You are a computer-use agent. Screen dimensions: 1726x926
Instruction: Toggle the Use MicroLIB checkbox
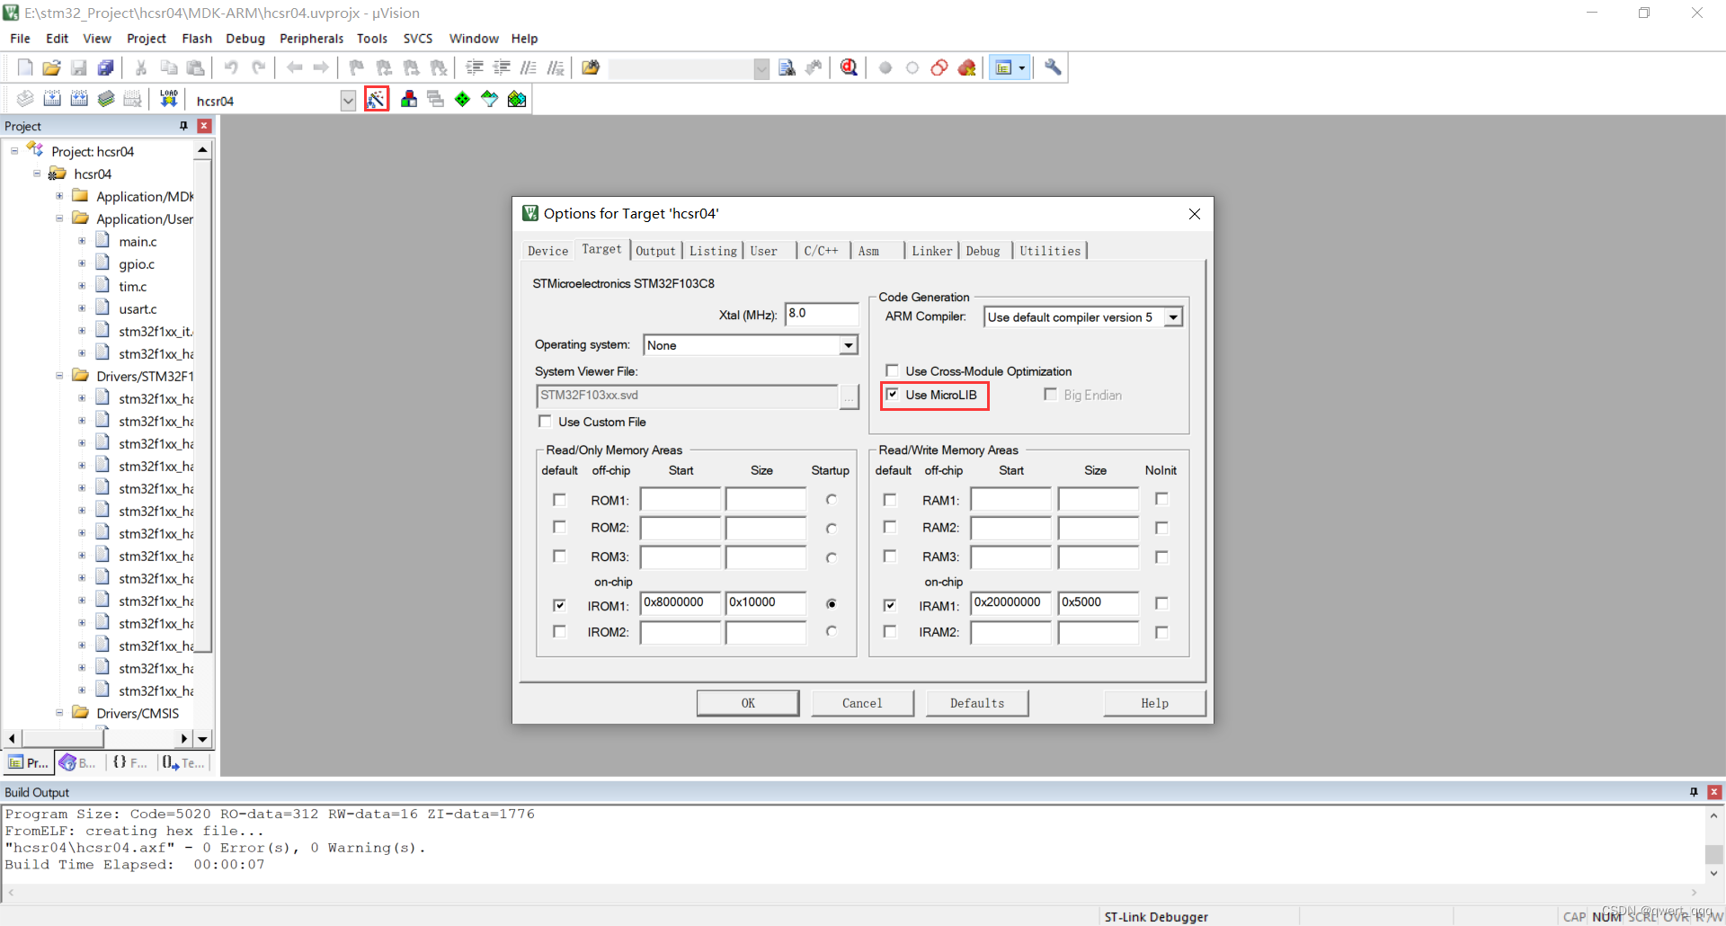[892, 394]
